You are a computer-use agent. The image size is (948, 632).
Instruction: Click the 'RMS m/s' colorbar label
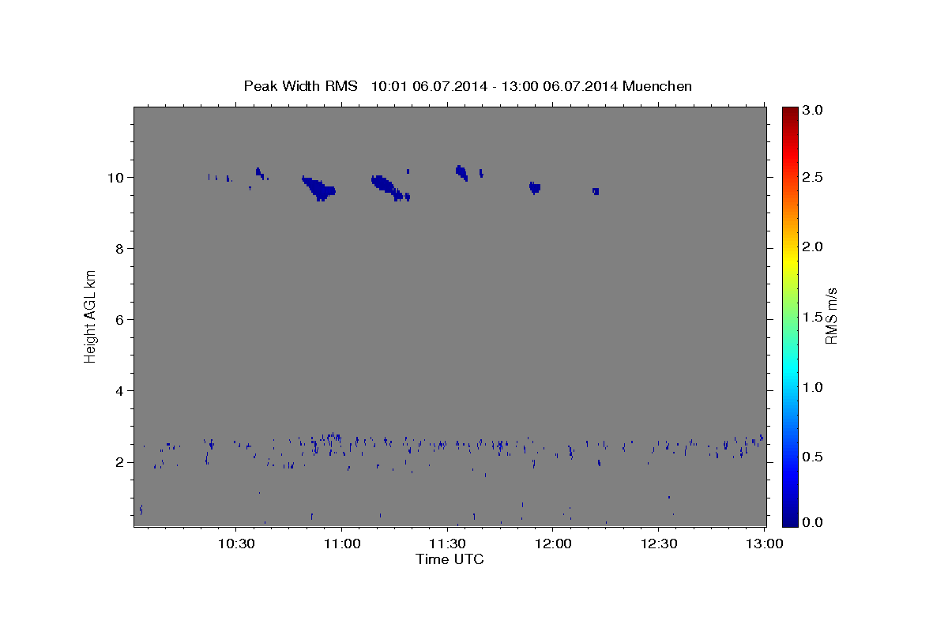point(831,315)
